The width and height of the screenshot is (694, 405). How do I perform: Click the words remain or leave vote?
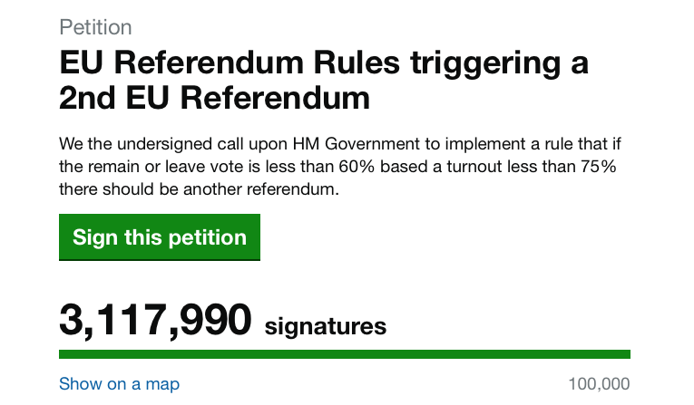pyautogui.click(x=169, y=167)
